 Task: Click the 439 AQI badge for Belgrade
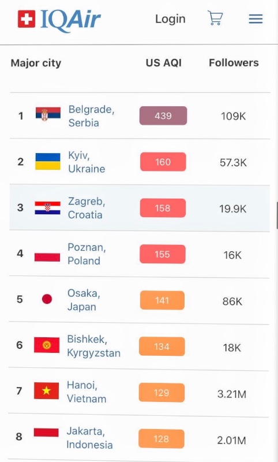(x=163, y=115)
